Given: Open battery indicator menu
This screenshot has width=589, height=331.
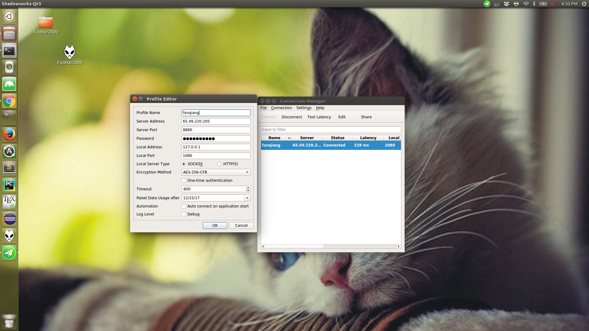Looking at the screenshot, I should click(x=543, y=4).
